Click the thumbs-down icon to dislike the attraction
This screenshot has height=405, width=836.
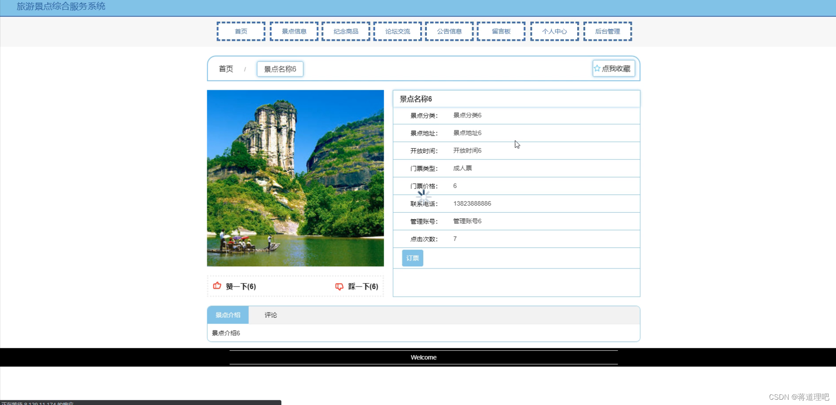pos(339,287)
